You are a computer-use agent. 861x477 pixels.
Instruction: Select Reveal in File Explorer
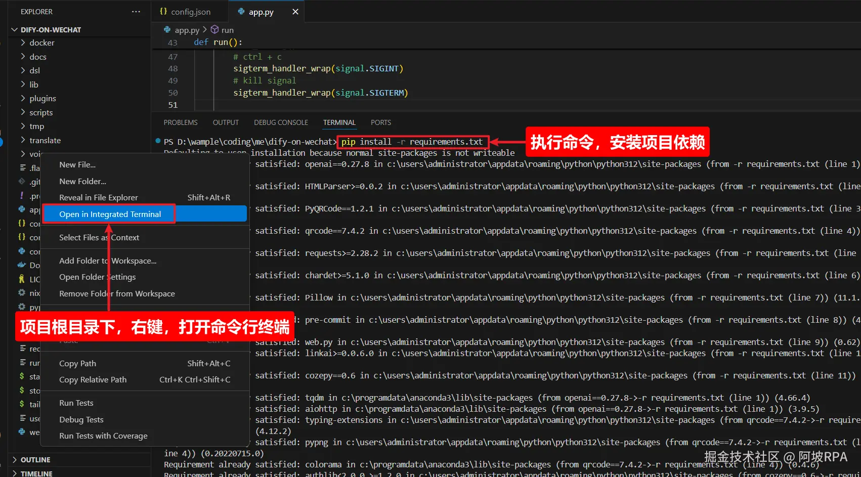[145, 197]
